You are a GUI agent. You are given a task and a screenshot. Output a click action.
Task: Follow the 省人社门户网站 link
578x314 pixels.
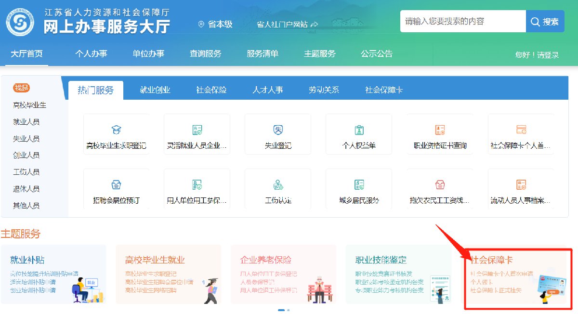pos(288,24)
